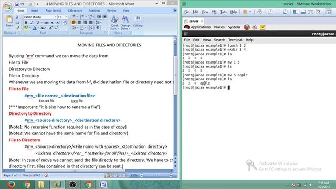Open the Review ribbon tab
The width and height of the screenshot is (336, 189).
pyautogui.click(x=111, y=10)
